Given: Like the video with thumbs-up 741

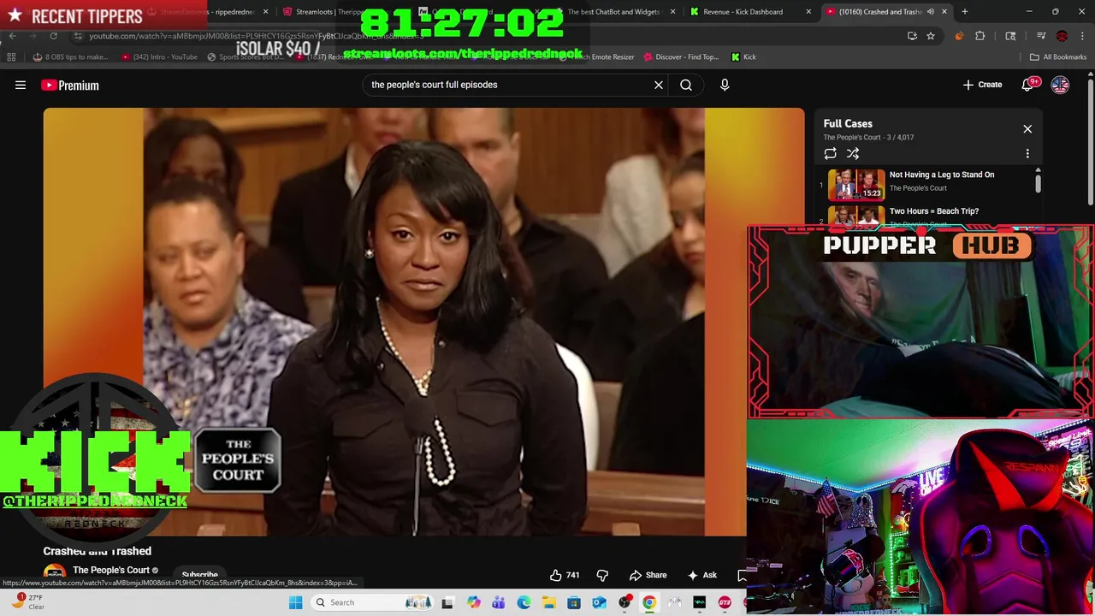Looking at the screenshot, I should [565, 575].
